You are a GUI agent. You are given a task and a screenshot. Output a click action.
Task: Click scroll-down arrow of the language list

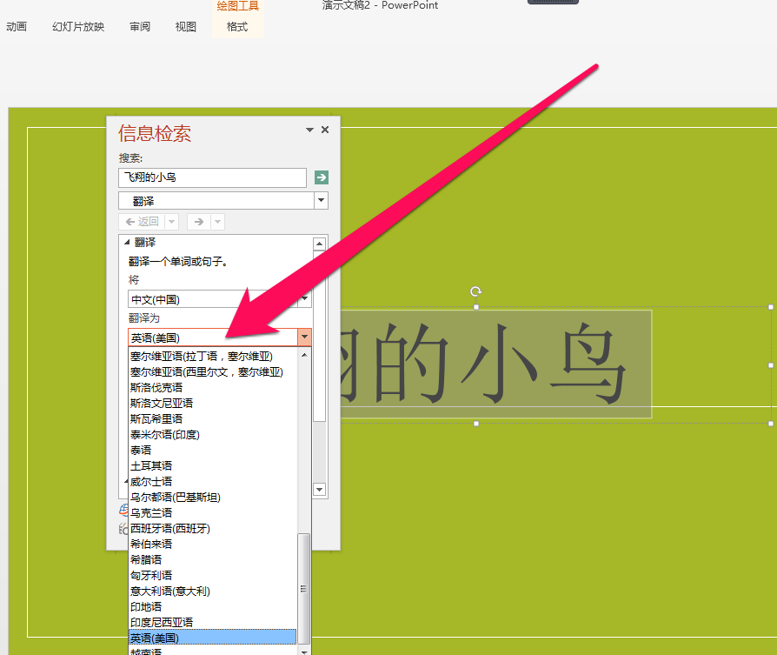click(302, 650)
